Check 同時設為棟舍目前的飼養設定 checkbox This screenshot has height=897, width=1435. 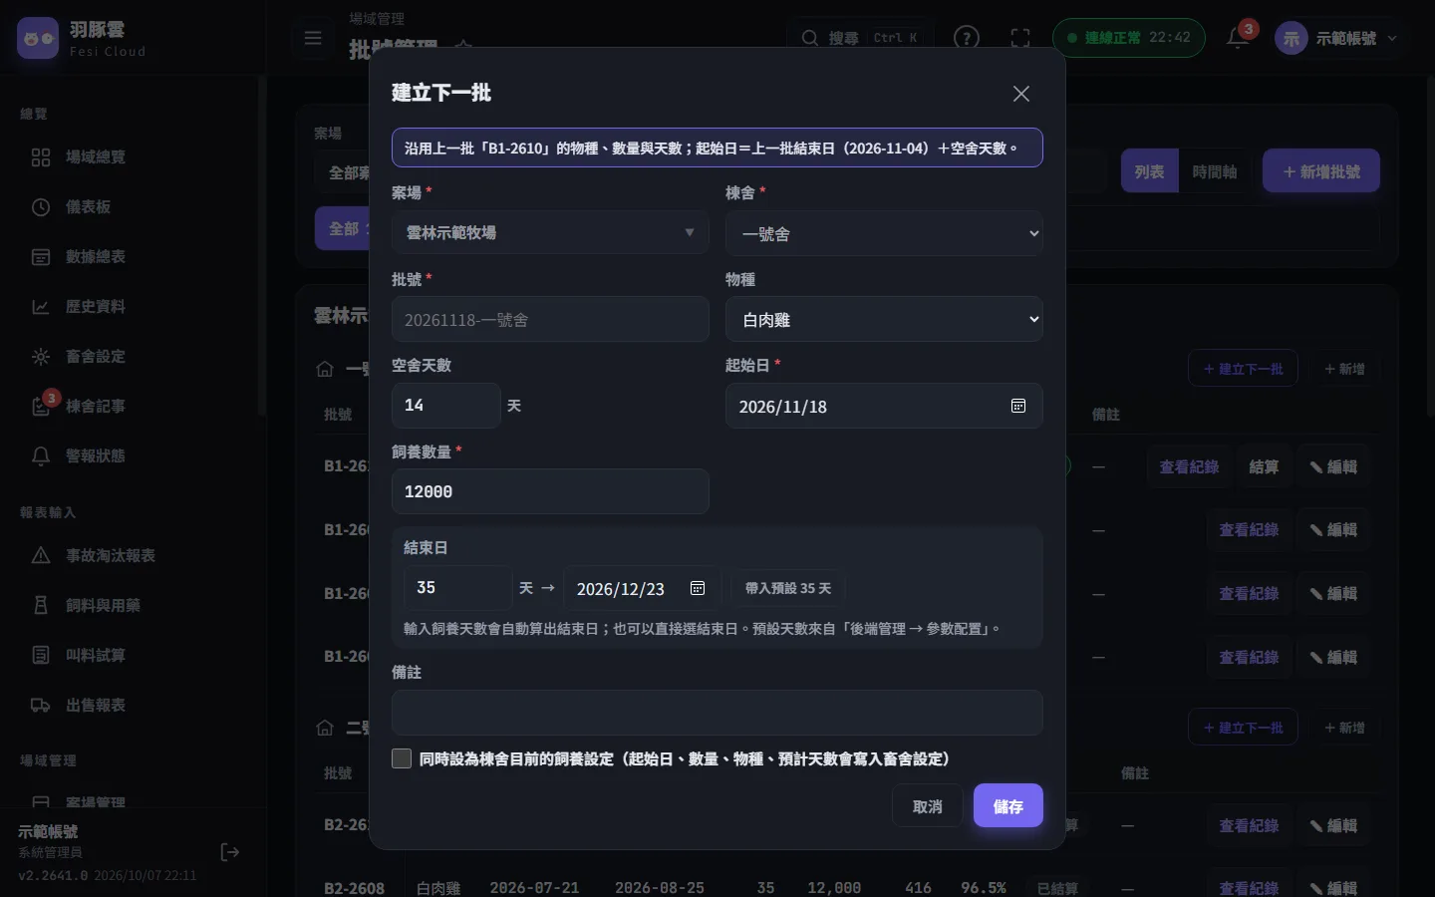[x=402, y=758]
